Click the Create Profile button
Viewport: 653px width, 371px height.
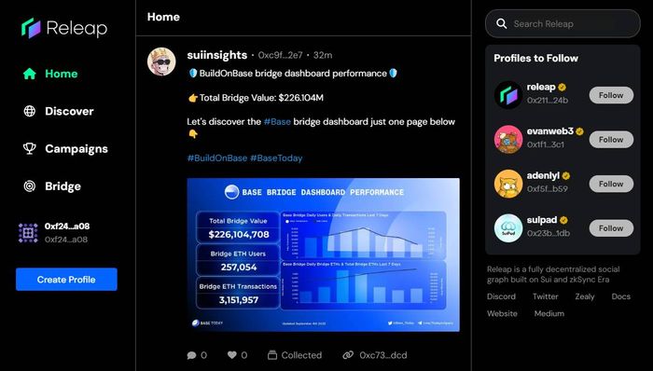click(66, 280)
